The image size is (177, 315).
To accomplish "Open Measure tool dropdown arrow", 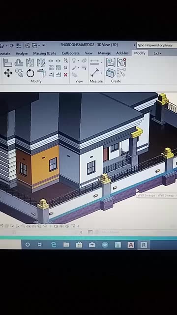I will (102, 63).
